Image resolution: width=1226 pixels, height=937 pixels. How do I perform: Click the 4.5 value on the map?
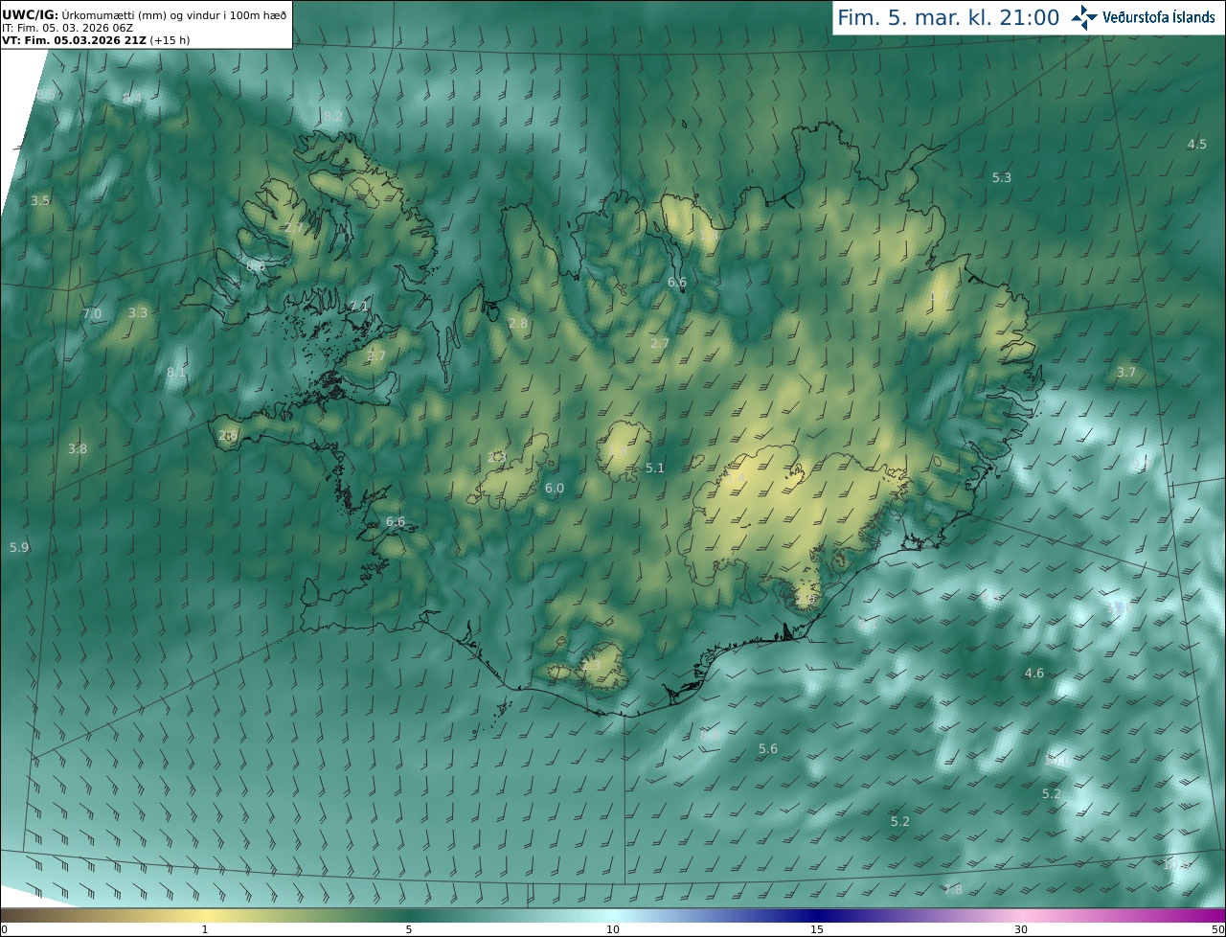pos(1197,144)
